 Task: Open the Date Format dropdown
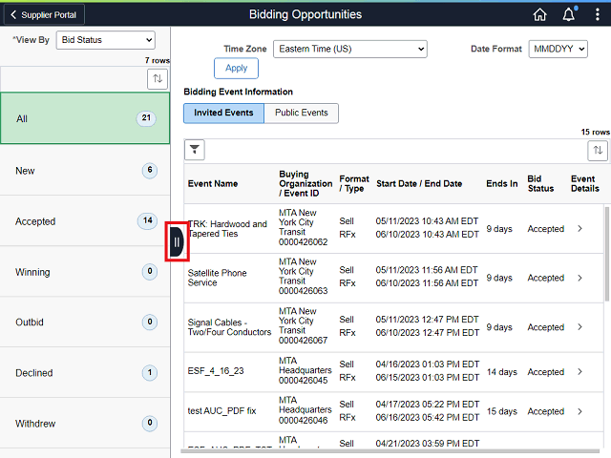(558, 49)
